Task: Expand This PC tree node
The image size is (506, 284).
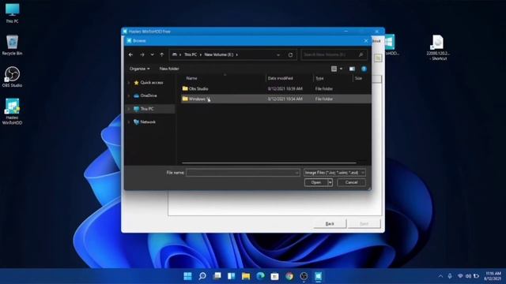Action: 129,109
